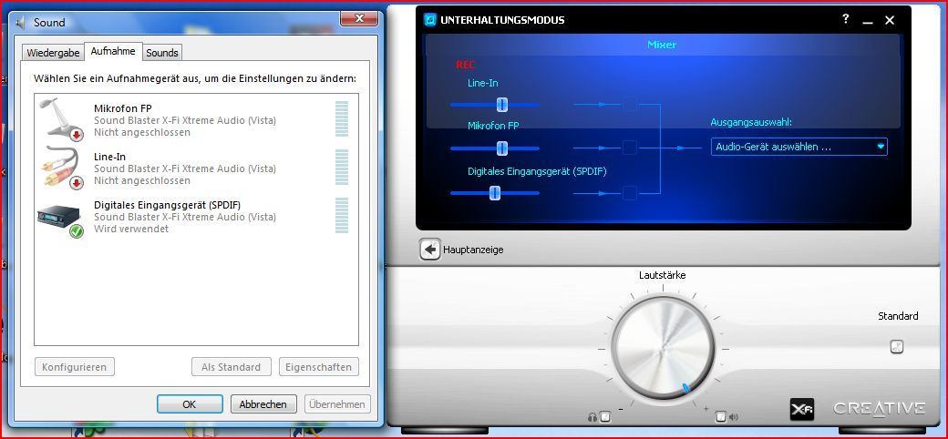Select Mikrofon FP in the recording list
The width and height of the screenshot is (948, 439).
pyautogui.click(x=196, y=120)
